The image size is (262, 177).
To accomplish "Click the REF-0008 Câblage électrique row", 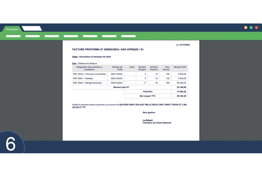I will (88, 83).
